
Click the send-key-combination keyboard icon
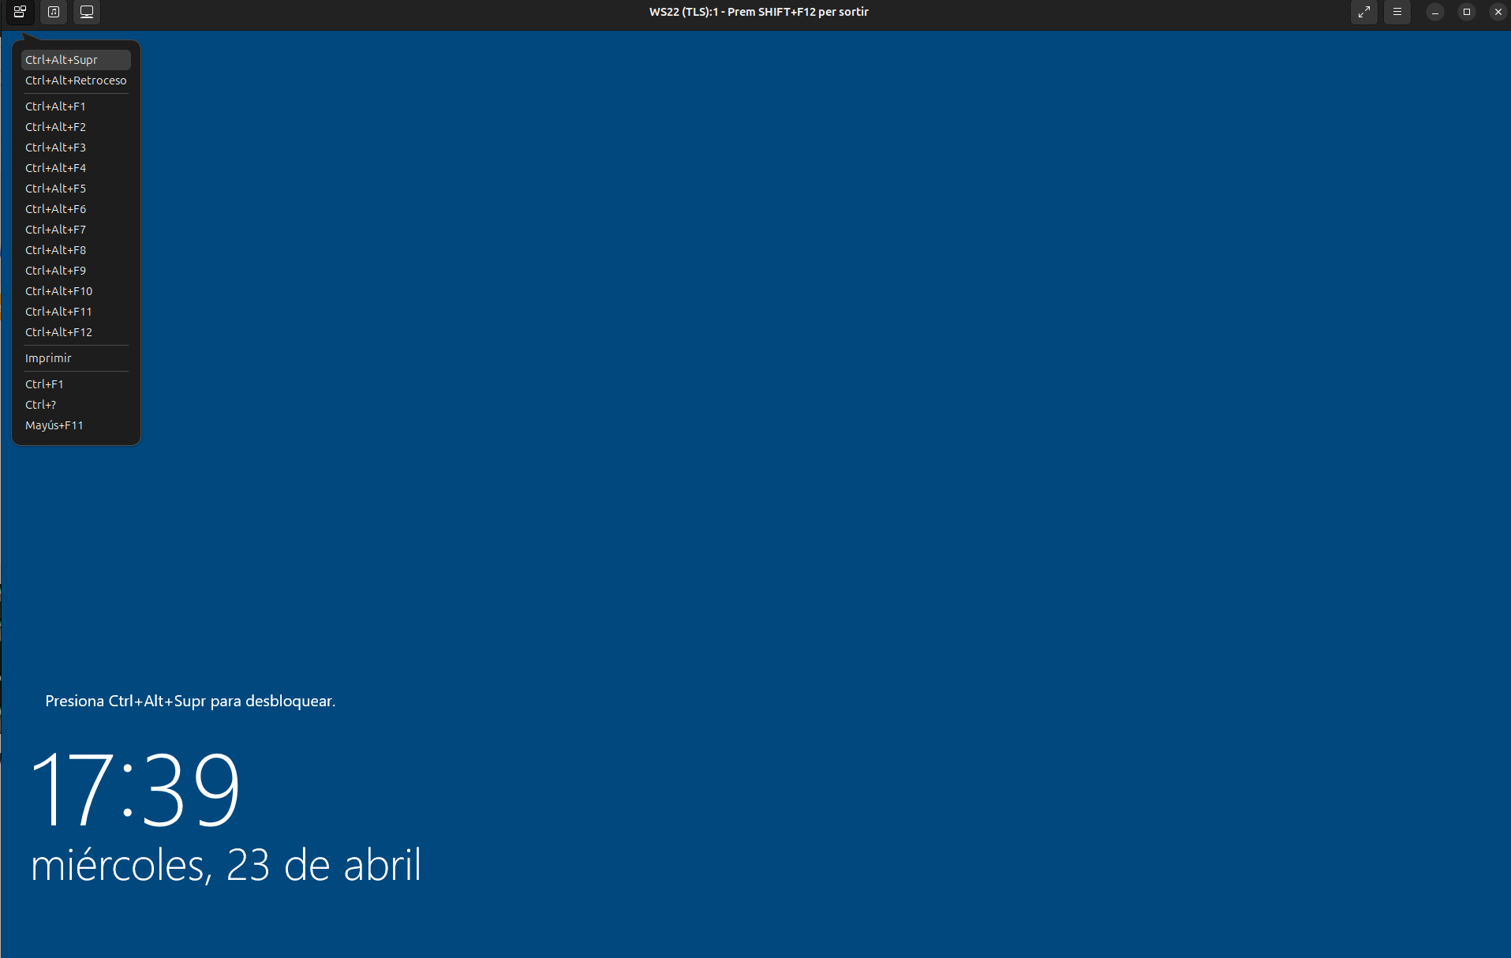click(20, 12)
